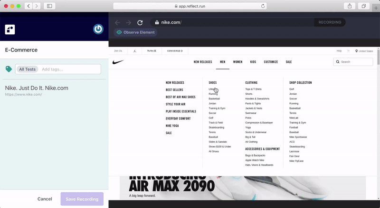Click Style Your Air link

(175, 104)
